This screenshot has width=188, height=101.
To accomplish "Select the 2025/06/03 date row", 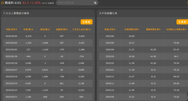I will pyautogui.click(x=48, y=43).
